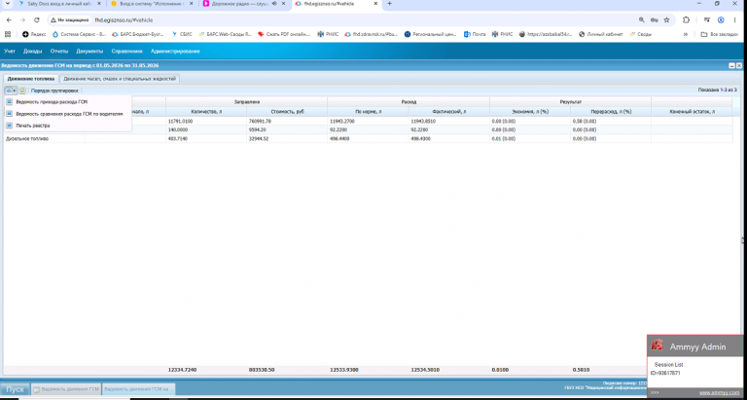This screenshot has height=400, width=747.
Task: Click the green refresh icon in report toolbar
Action: 22,91
